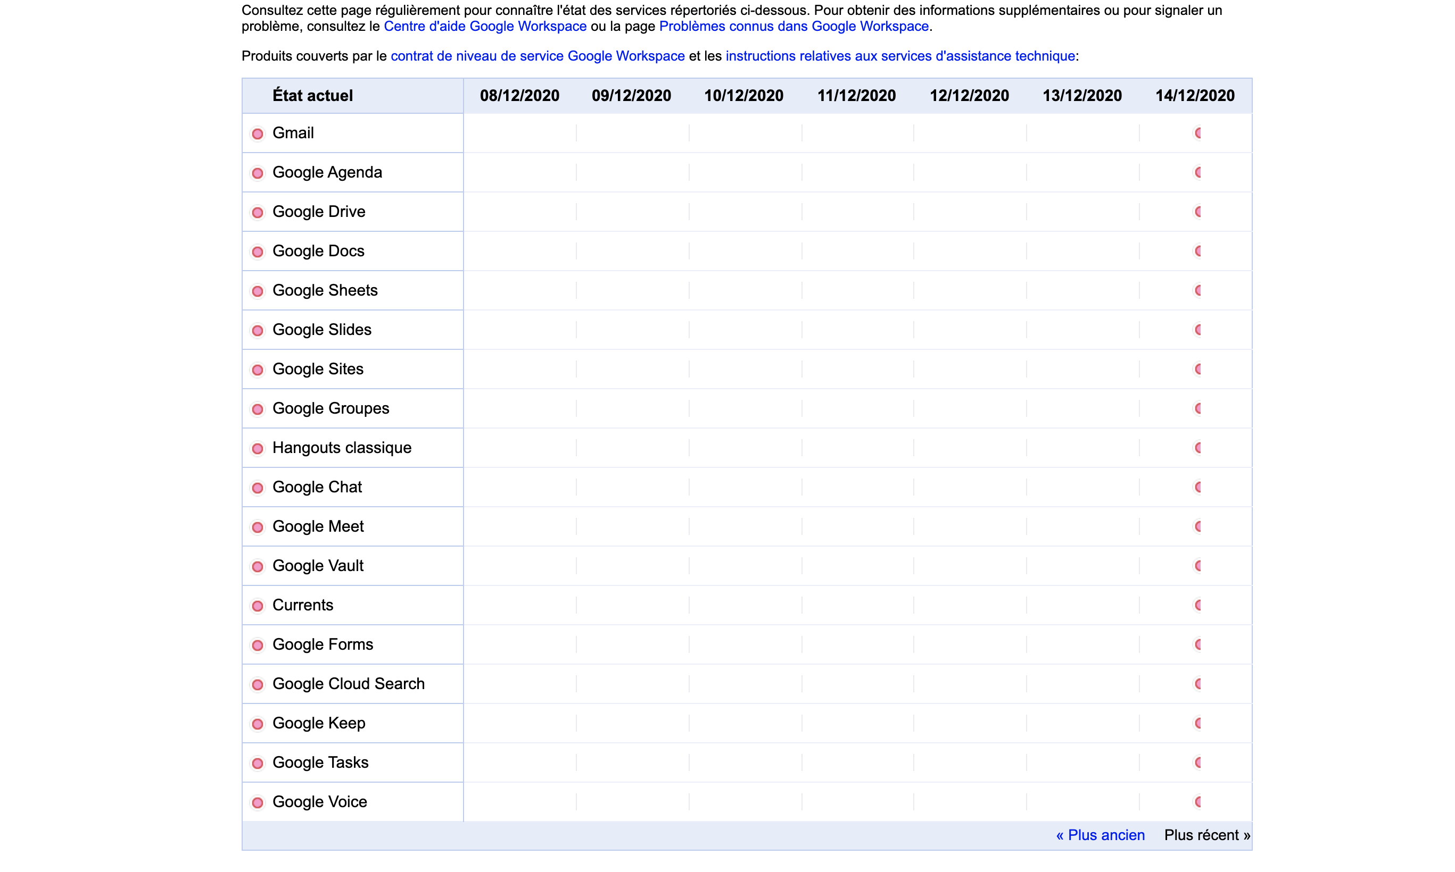Click the red status icon beside Google Sheets
Screen dimensions: 1455x872
tap(258, 291)
